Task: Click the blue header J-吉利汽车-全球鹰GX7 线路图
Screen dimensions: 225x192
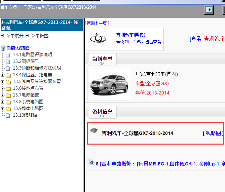Action: click(42, 25)
